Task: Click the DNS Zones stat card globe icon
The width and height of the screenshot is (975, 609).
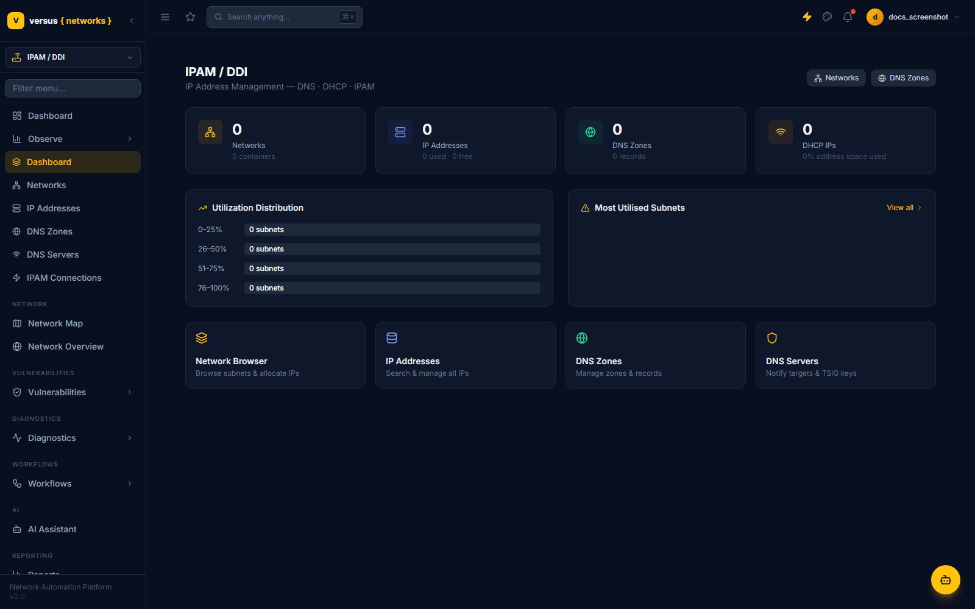Action: pos(590,132)
